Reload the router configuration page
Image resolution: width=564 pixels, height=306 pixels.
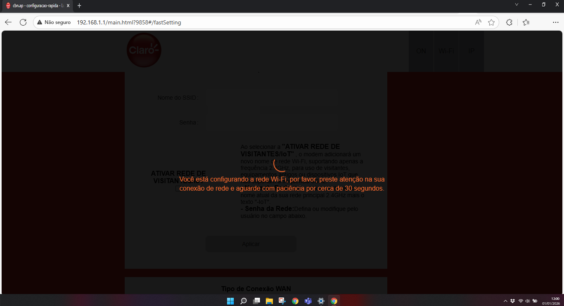[x=23, y=22]
